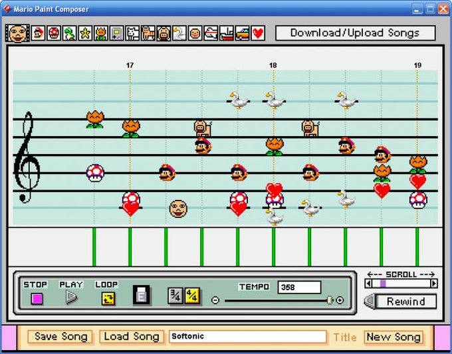Screen dimensions: 452x354
Task: Click the green volume bar below measure 17 line
Action: tap(130, 247)
